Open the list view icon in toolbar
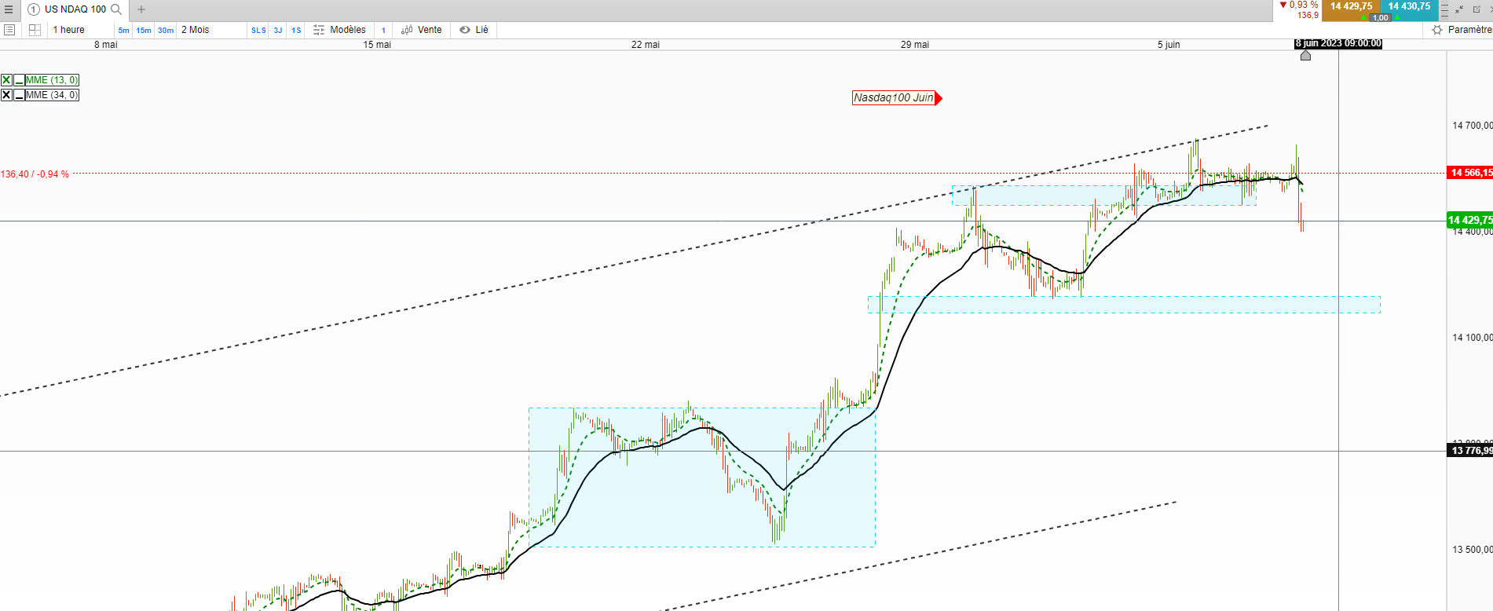Viewport: 1493px width, 611px height. point(9,30)
